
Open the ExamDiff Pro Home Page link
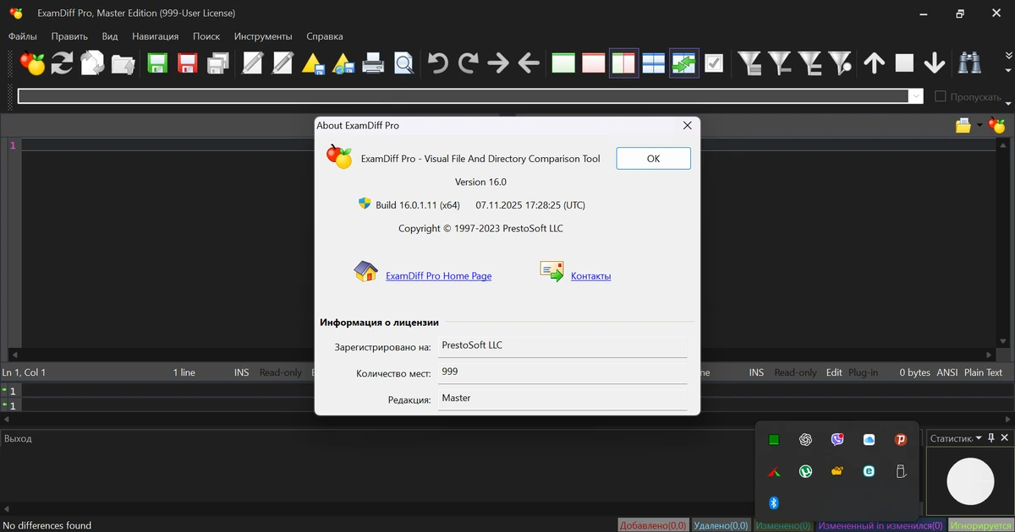[438, 276]
